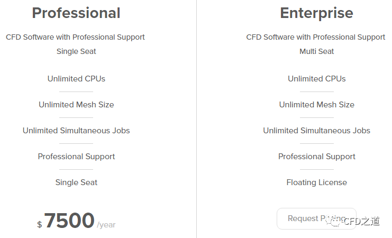Screen dimensions: 392x238
Task: Click the CFD之道 watermark text
Action: (x=361, y=222)
